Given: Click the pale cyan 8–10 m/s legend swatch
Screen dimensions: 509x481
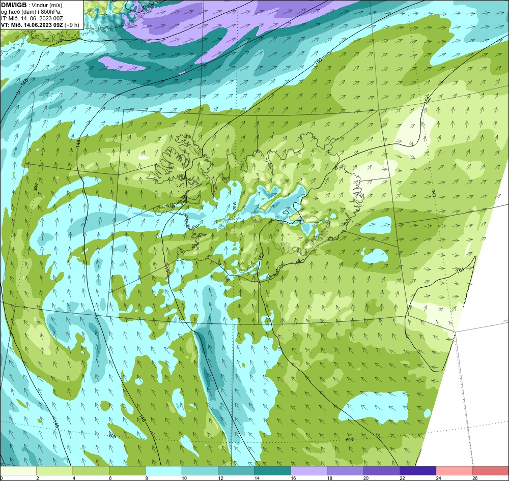Looking at the screenshot, I should (163, 471).
